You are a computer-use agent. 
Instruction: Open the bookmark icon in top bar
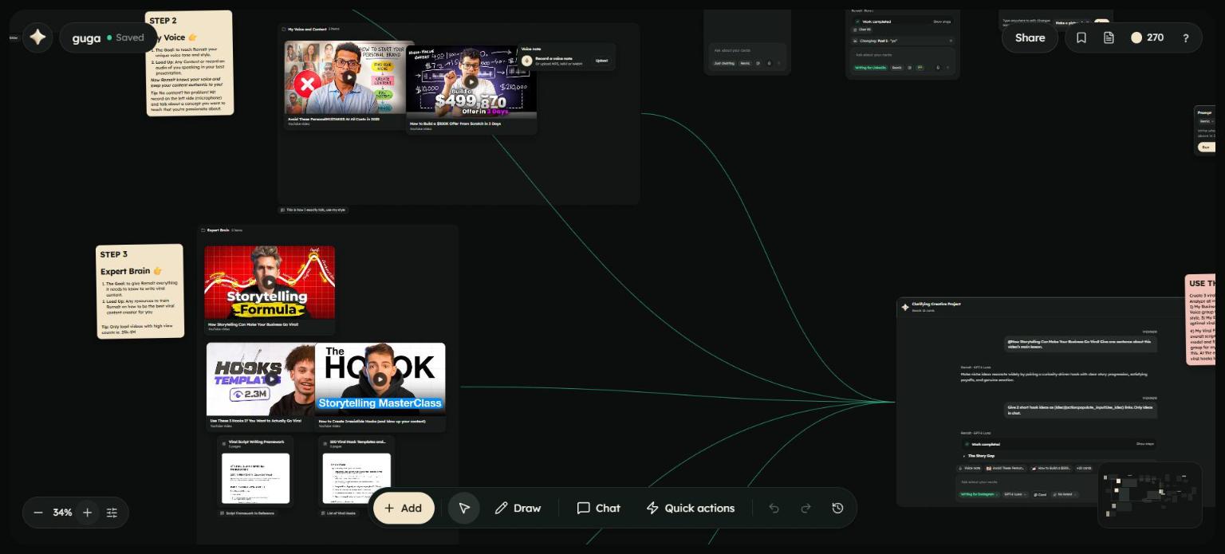point(1081,37)
